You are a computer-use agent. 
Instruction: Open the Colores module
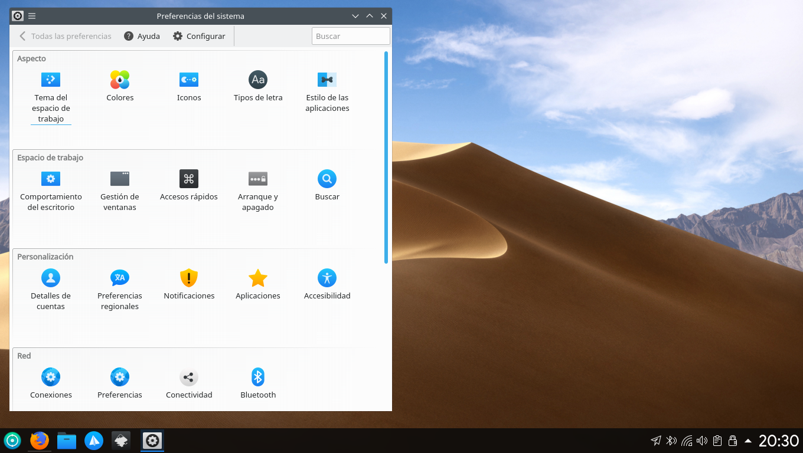tap(120, 86)
